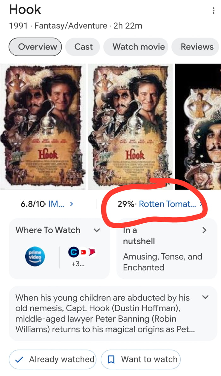Viewport: 221px width, 376px height.
Task: Toggle the Want to watch button
Action: point(140,359)
